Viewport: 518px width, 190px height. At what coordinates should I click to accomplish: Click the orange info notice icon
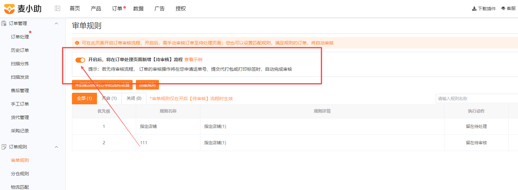click(x=77, y=43)
